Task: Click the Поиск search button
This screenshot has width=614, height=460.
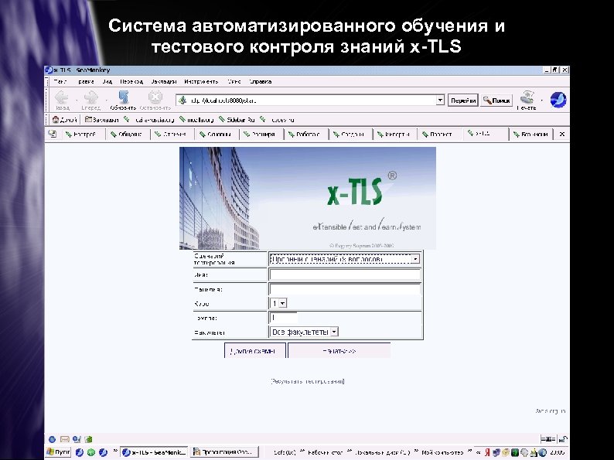Action: click(496, 101)
